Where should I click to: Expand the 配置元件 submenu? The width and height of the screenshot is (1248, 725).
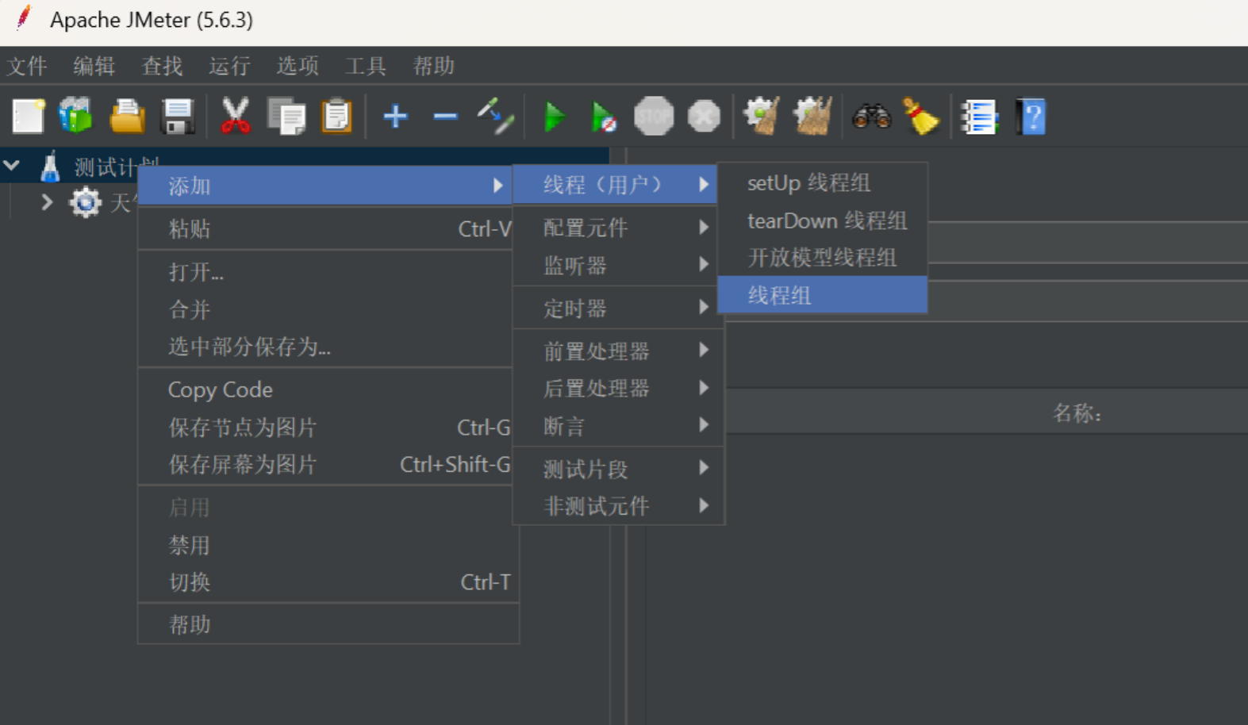tap(619, 228)
